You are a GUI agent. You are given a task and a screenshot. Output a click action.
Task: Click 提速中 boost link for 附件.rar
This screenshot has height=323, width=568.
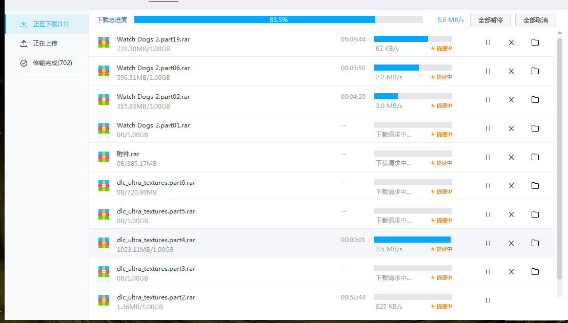[x=441, y=163]
